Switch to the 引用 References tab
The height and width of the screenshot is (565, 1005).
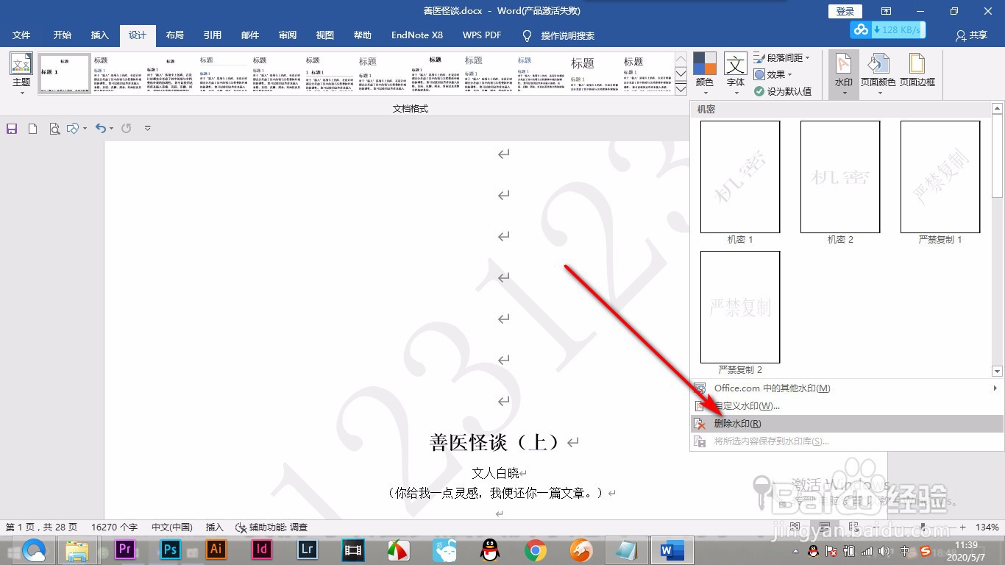tap(213, 35)
